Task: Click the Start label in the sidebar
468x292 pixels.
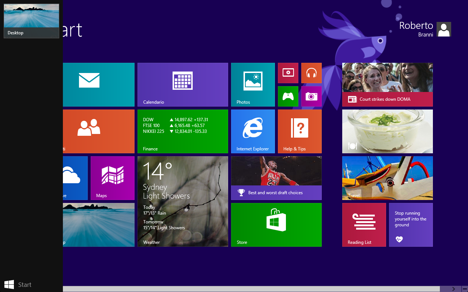Action: (25, 285)
